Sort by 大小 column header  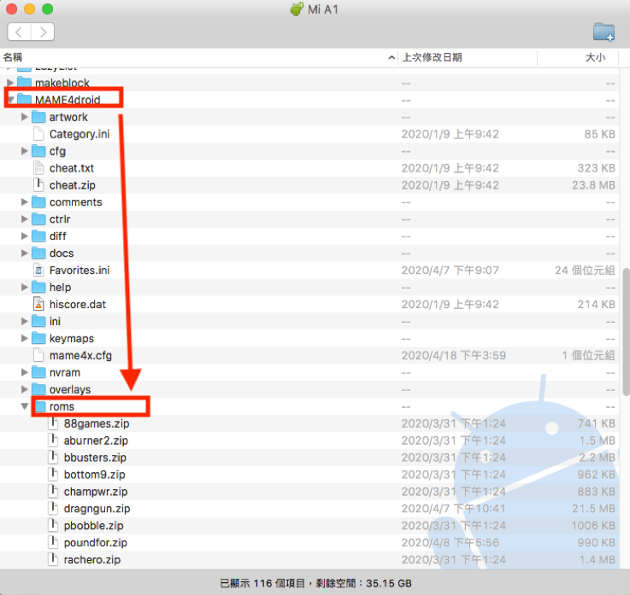(578, 57)
